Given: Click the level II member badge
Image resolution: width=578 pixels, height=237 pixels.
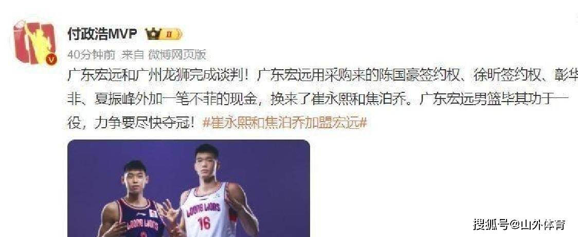Looking at the screenshot, I should point(171,34).
